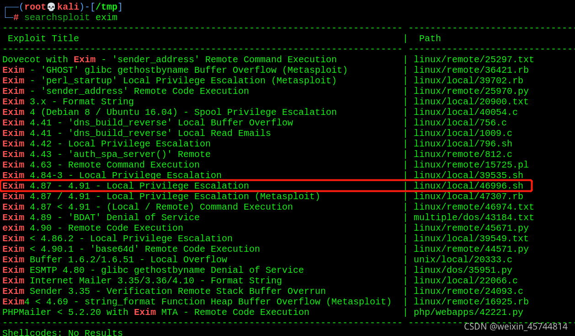Click the Dovecot with Exim sender_address entry
Viewport: 575px width, 336px height.
(x=170, y=60)
